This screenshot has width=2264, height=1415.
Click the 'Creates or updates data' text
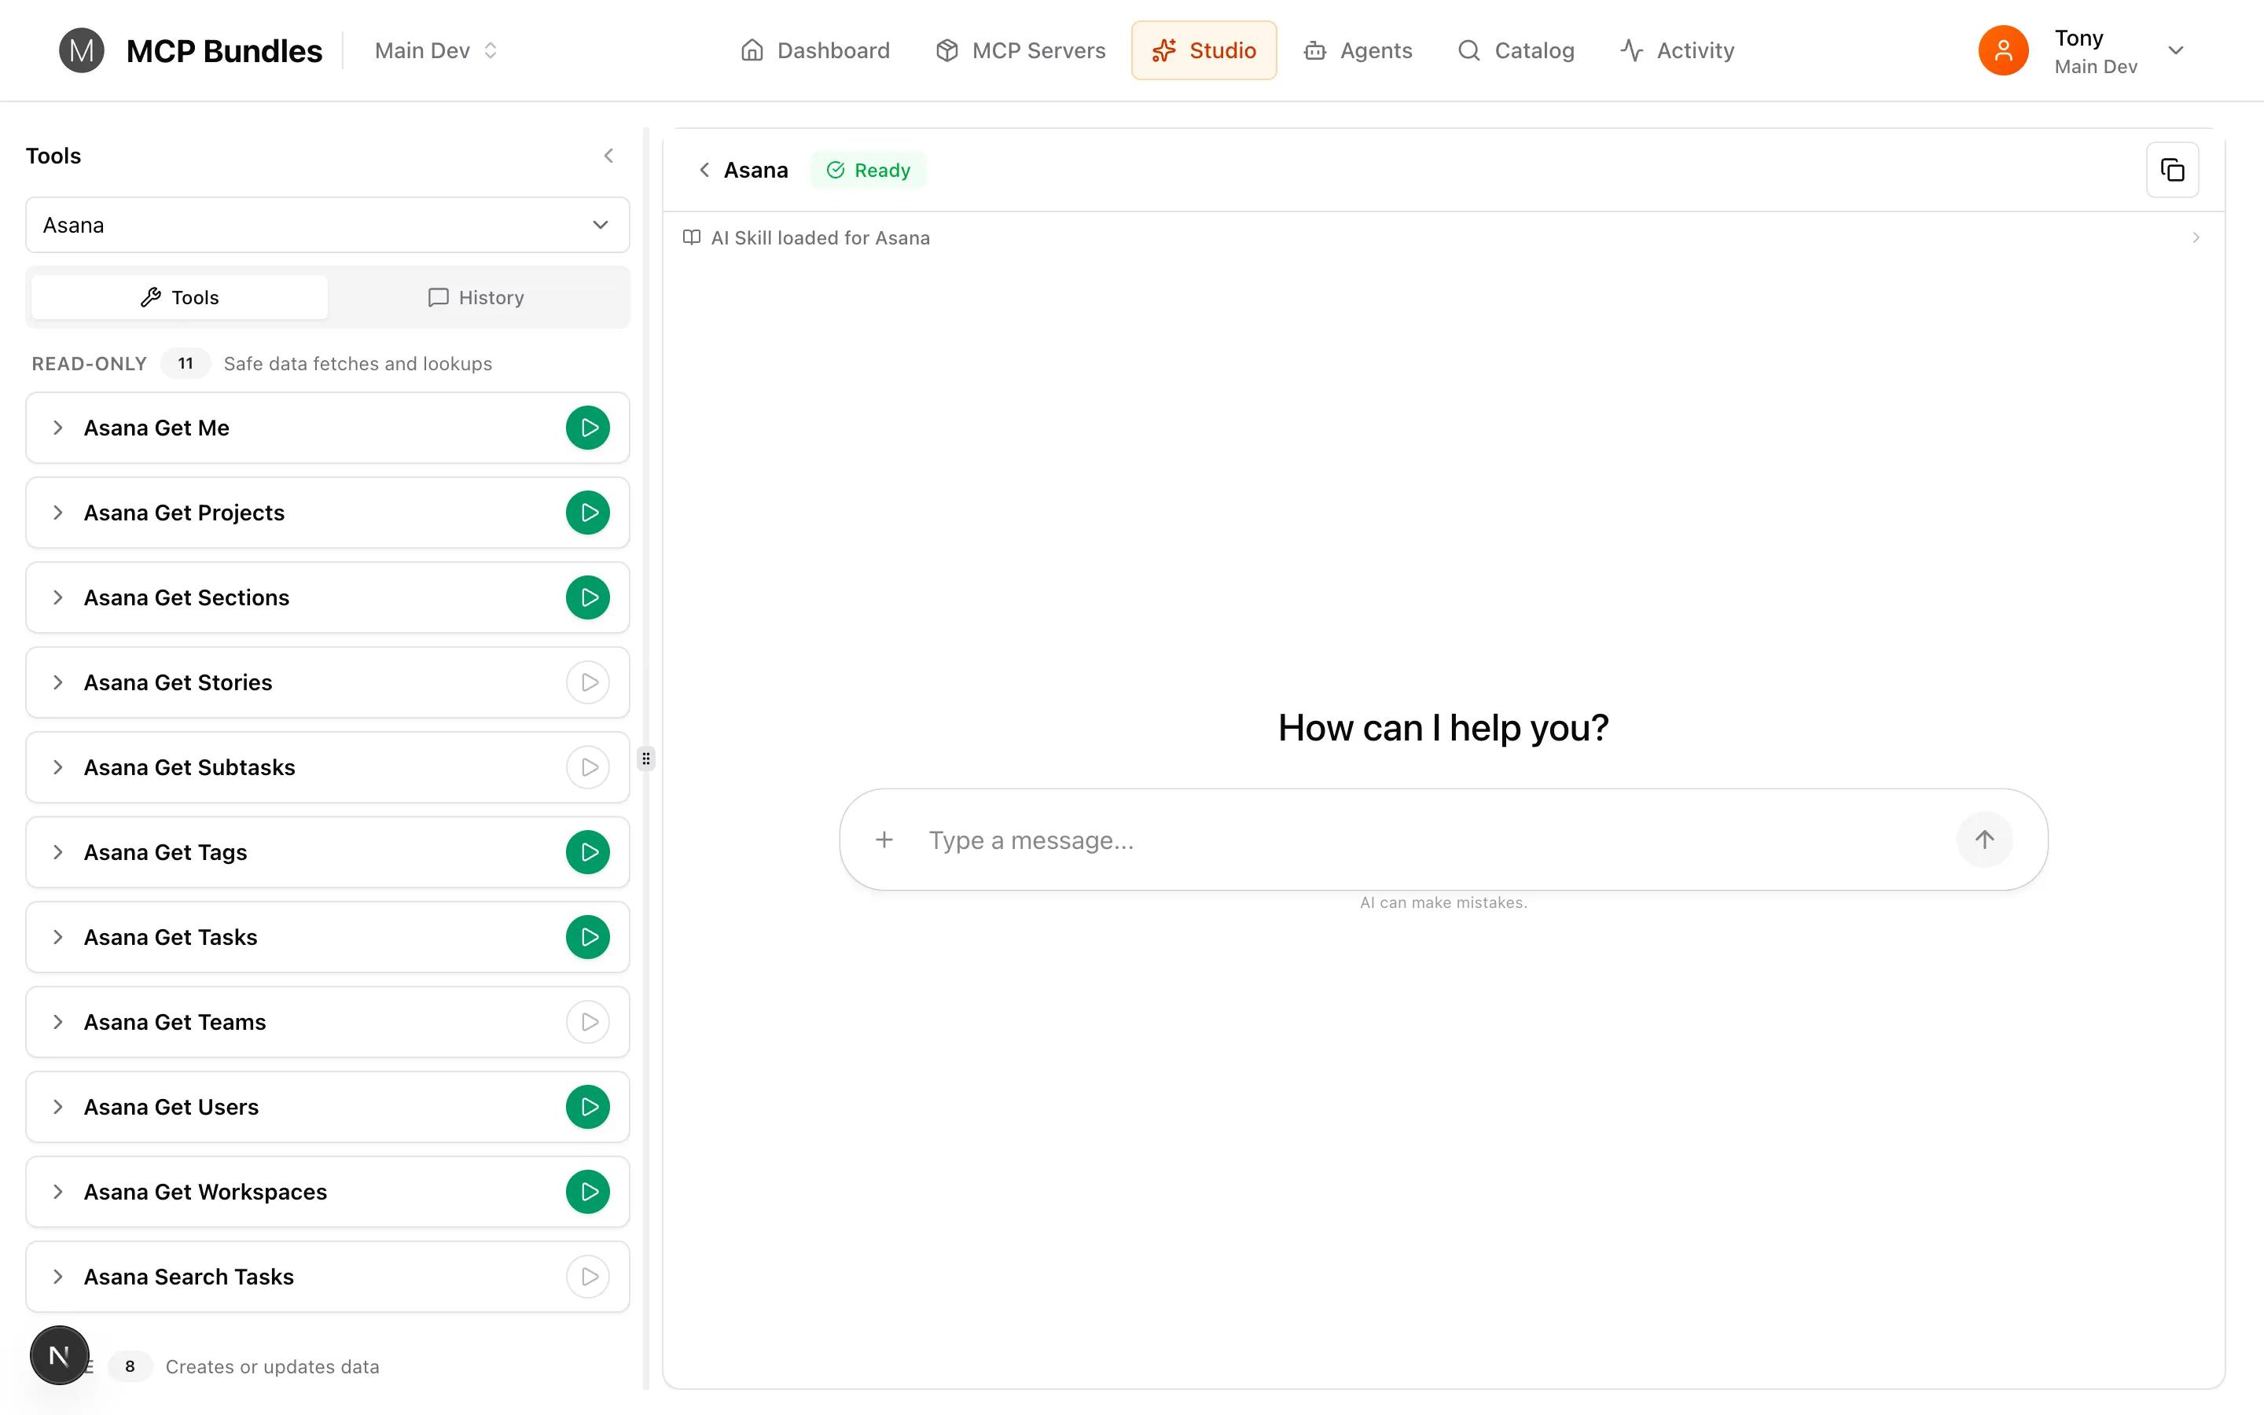[272, 1366]
